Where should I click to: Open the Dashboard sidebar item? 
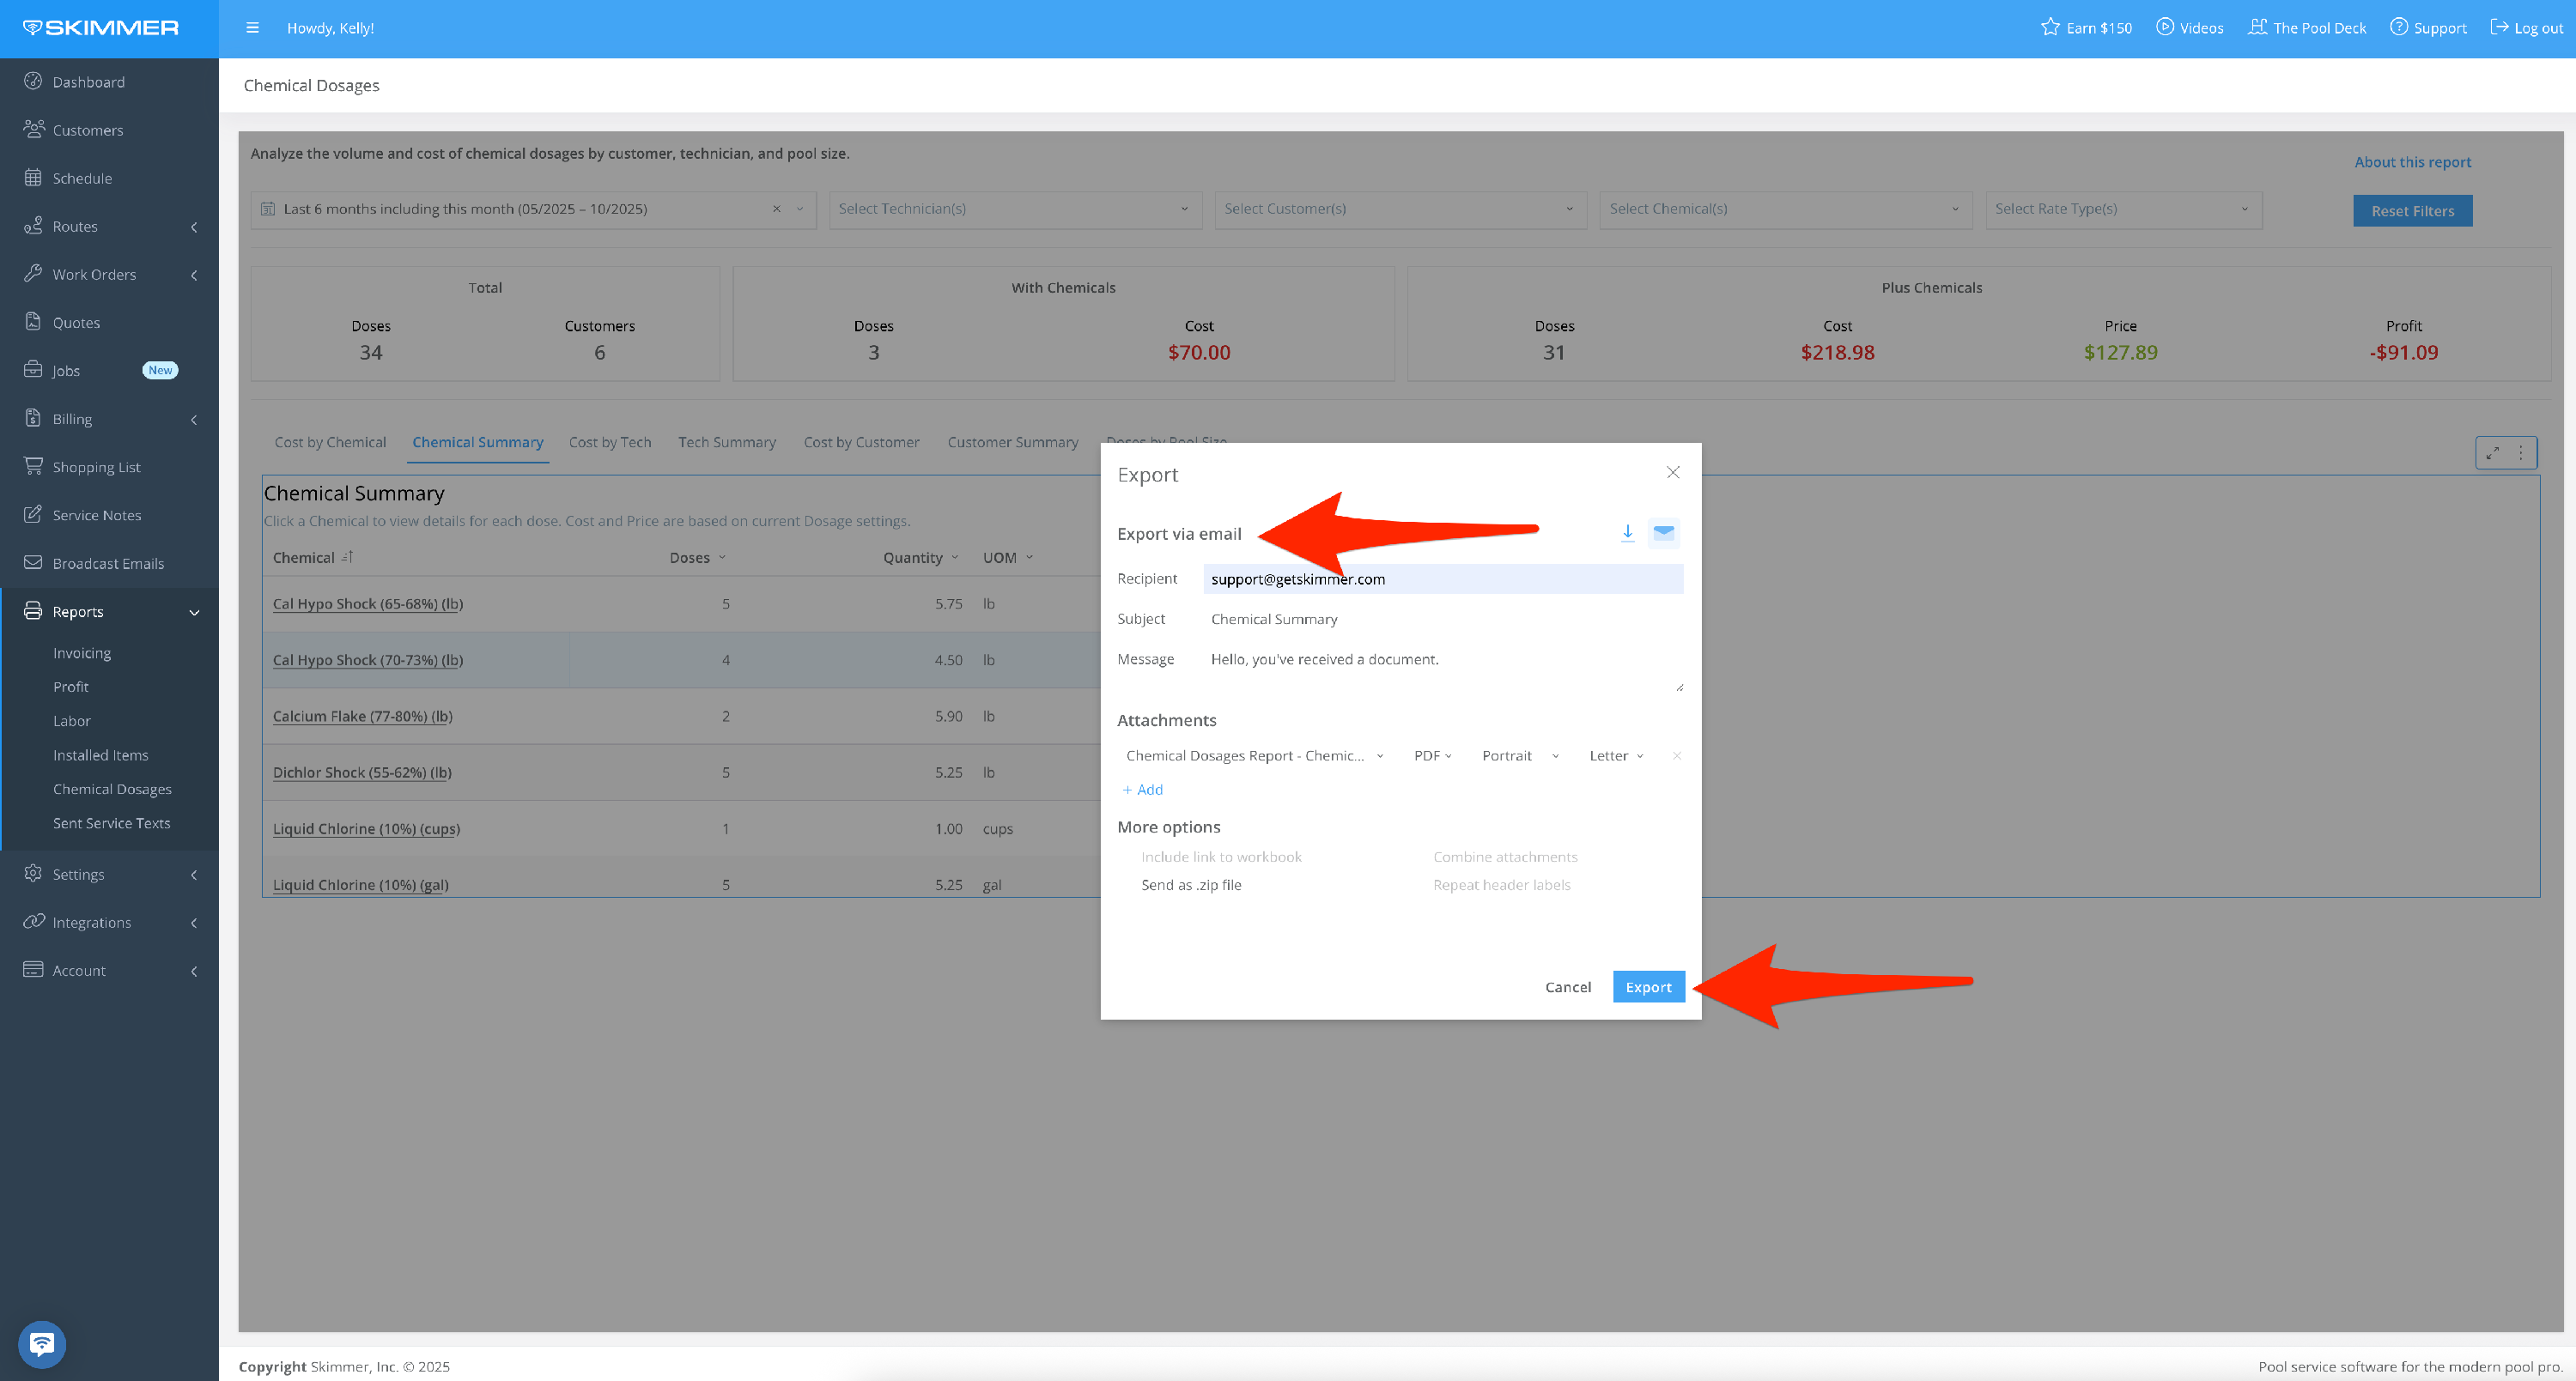pyautogui.click(x=88, y=82)
